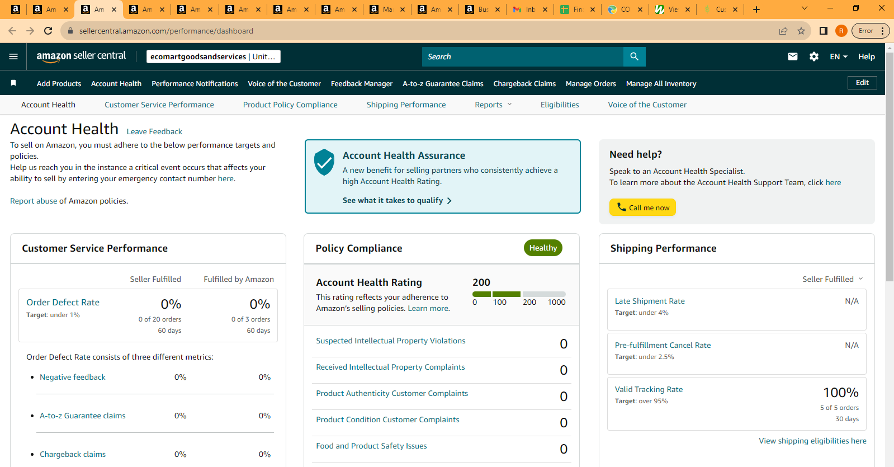Go back with the browser back arrow
The height and width of the screenshot is (467, 894).
12,31
